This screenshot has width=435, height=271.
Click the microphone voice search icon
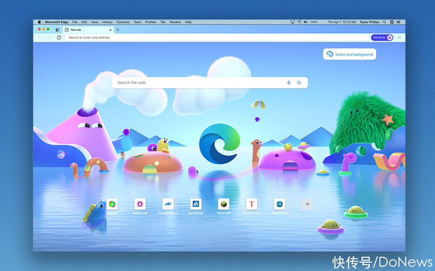point(289,82)
